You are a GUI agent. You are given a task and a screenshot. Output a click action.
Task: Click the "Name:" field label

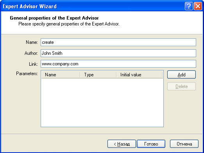(32, 42)
